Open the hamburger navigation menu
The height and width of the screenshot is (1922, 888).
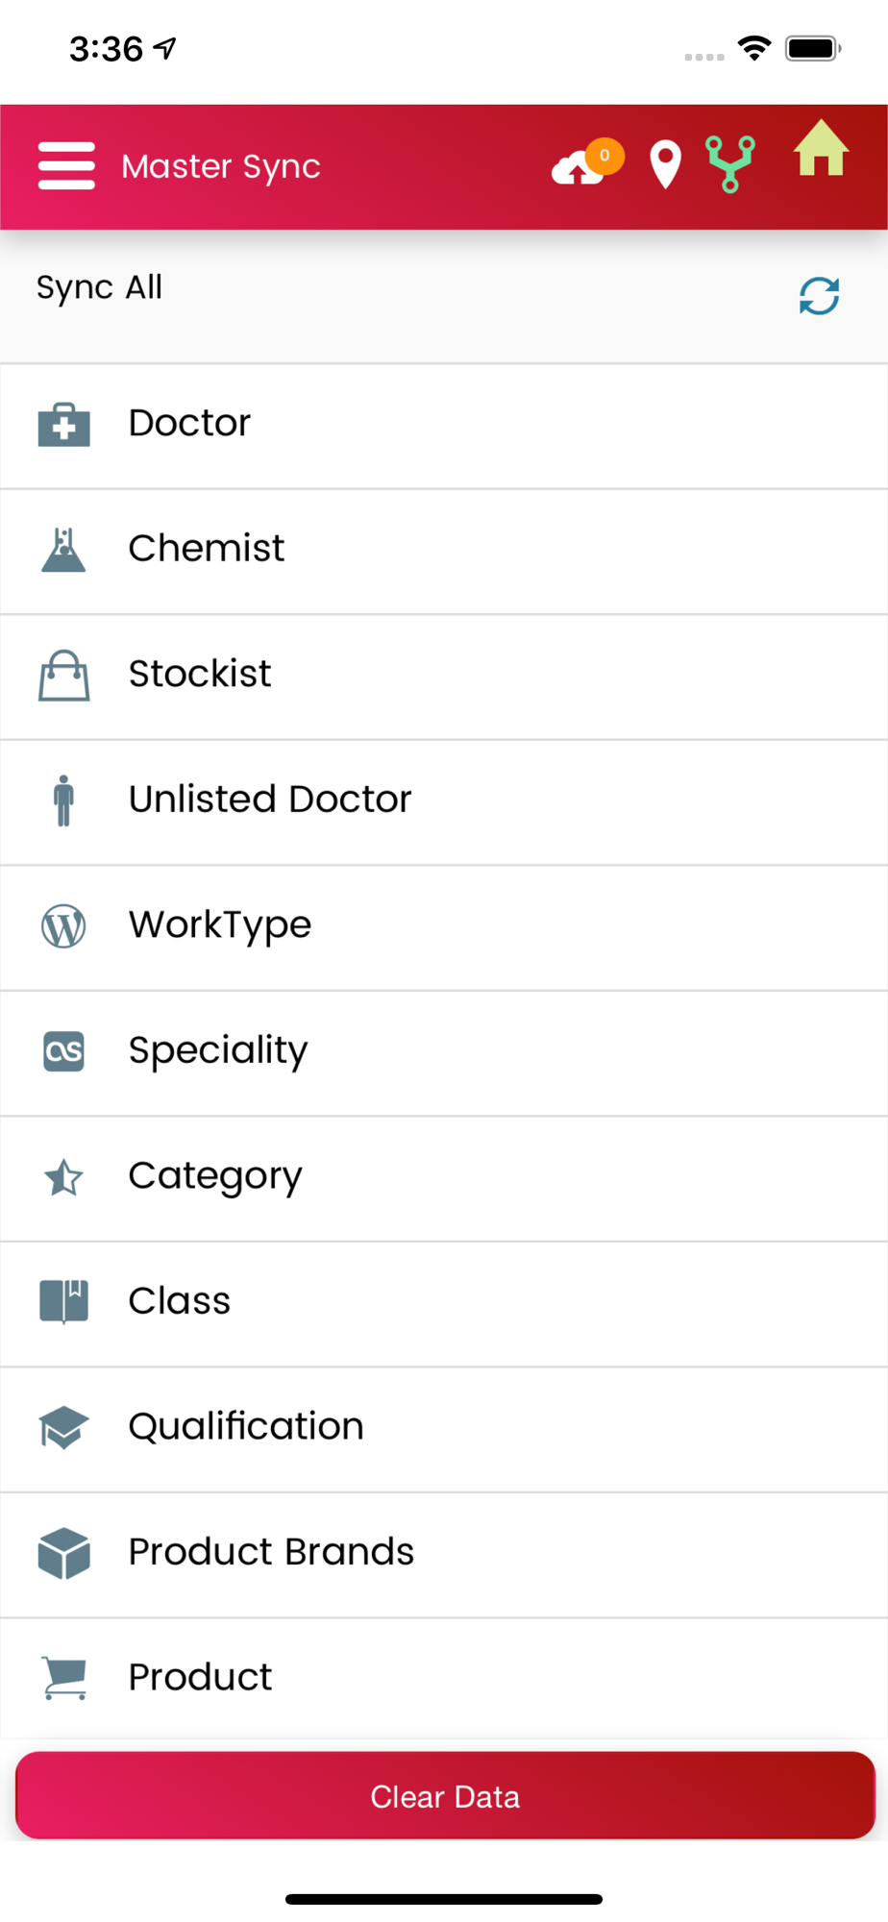pyautogui.click(x=66, y=166)
